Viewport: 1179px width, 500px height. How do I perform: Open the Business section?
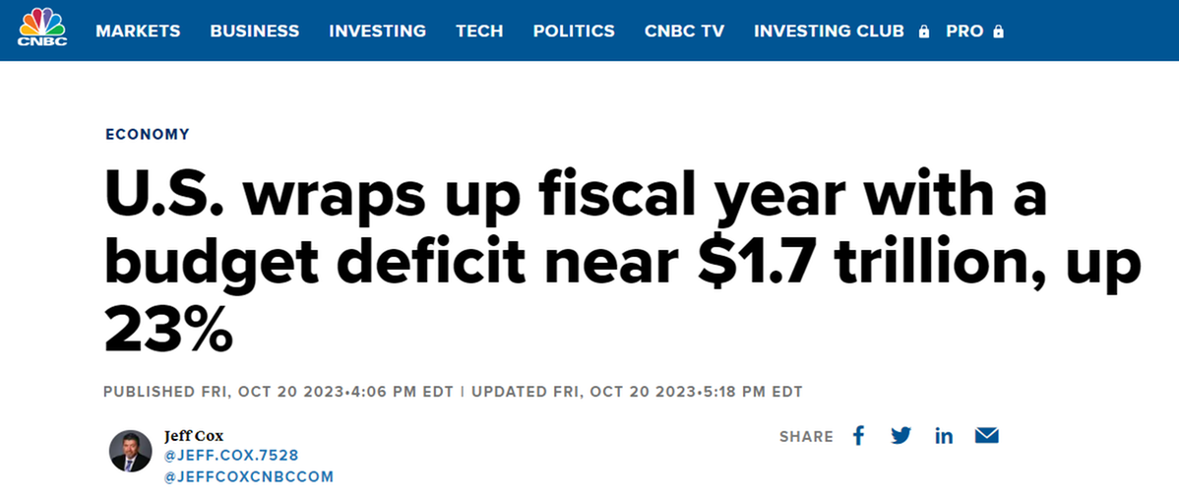(254, 31)
